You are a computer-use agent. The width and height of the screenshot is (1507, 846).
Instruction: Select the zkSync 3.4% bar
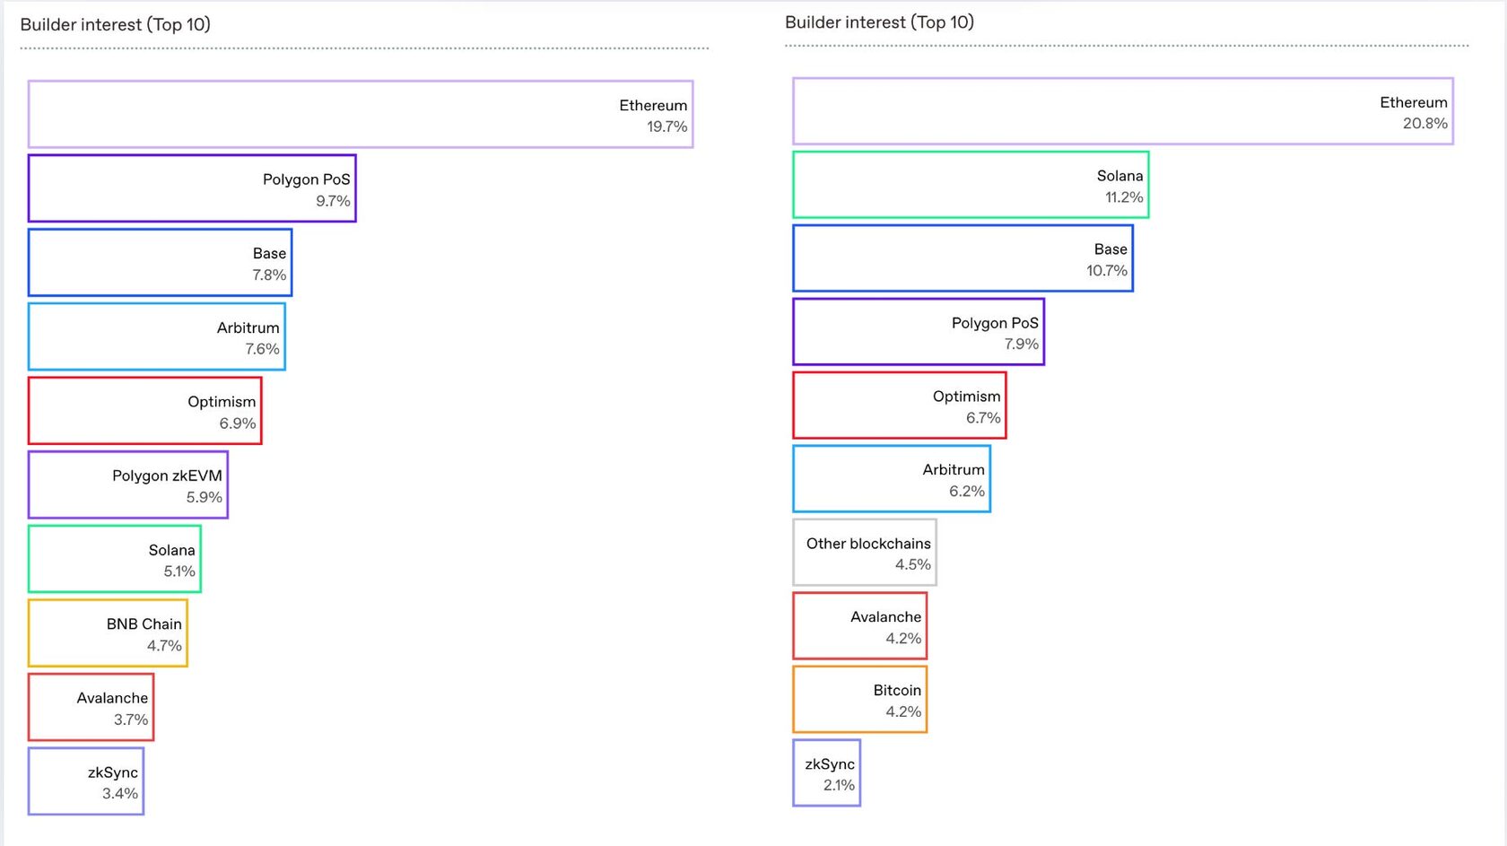click(86, 781)
